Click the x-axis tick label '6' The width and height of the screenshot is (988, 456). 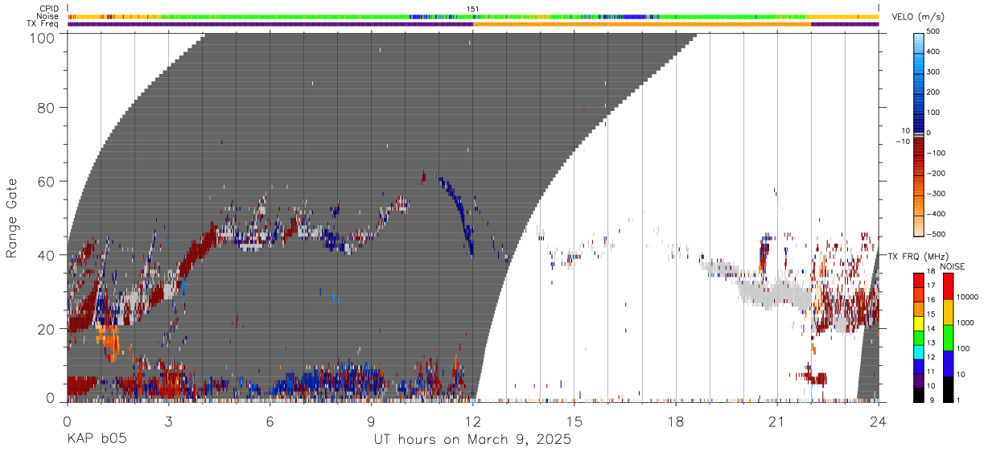(270, 421)
